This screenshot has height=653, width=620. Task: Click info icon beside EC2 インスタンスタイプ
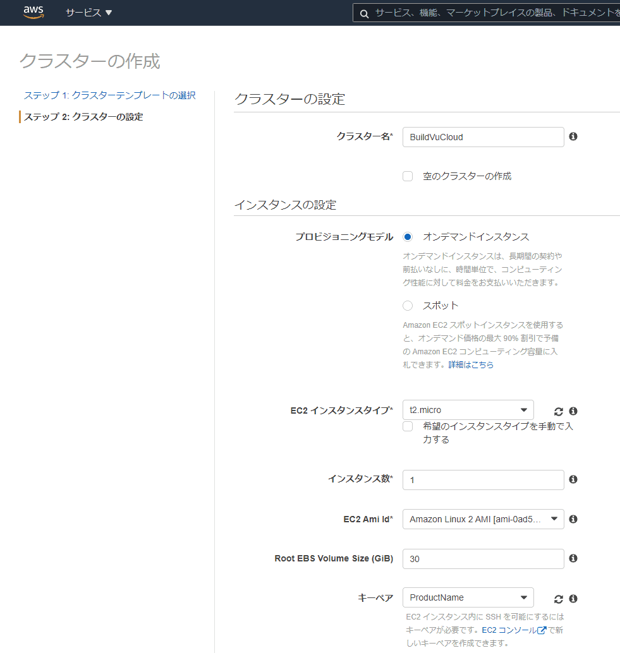coord(573,411)
